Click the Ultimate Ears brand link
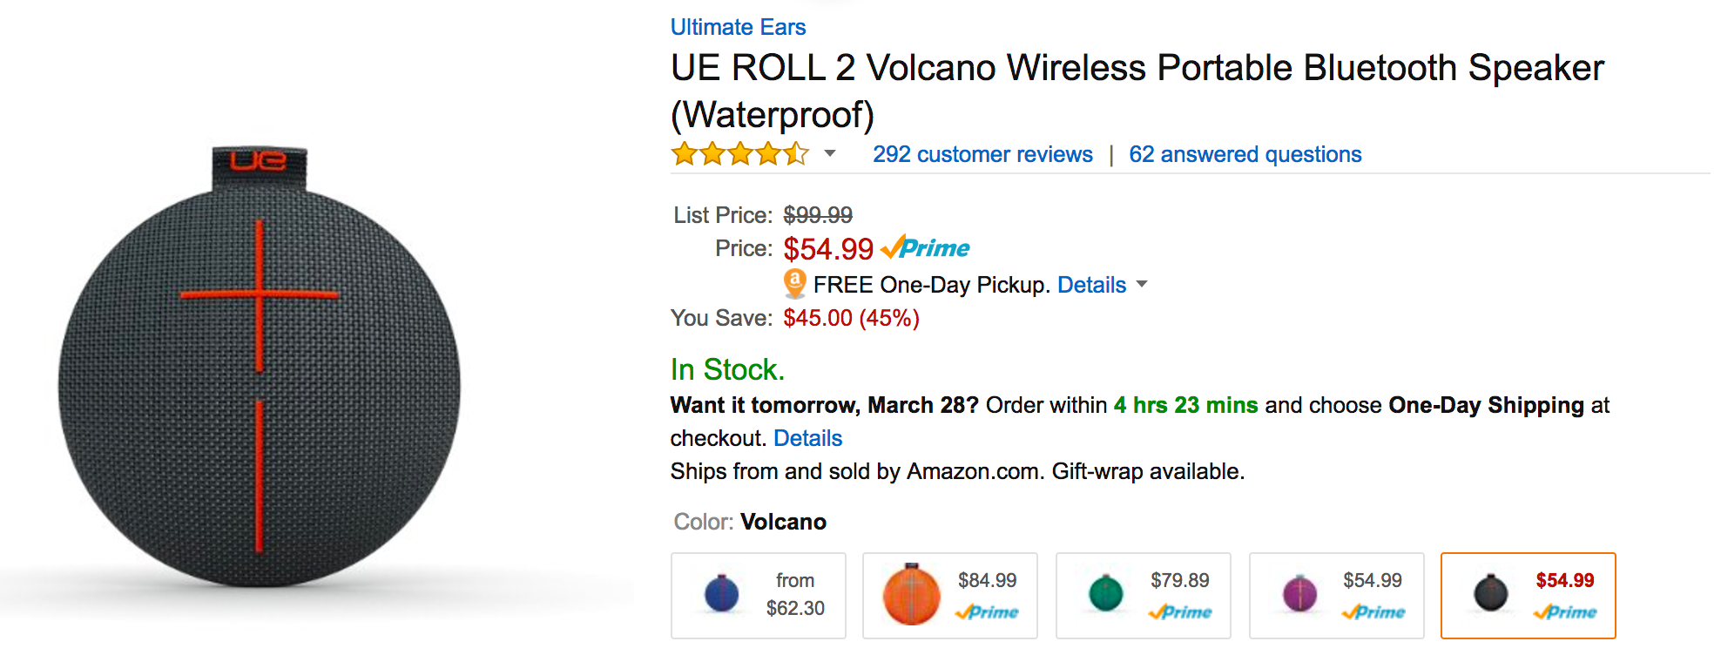The image size is (1721, 655). pyautogui.click(x=738, y=27)
